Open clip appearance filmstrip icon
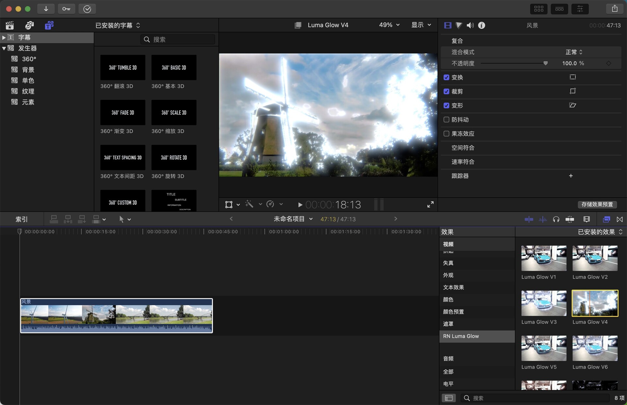 coord(587,219)
